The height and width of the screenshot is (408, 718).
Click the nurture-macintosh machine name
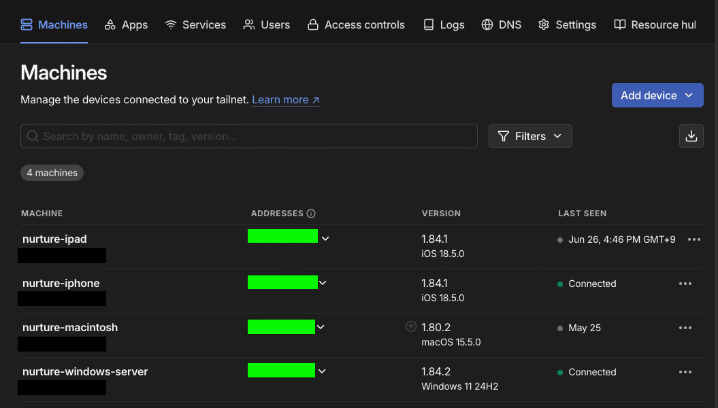(x=70, y=327)
